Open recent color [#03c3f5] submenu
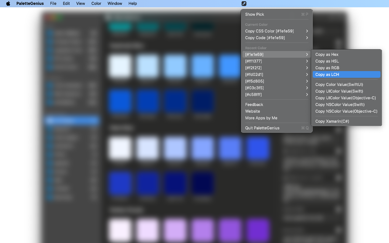Image resolution: width=389 pixels, height=243 pixels. pyautogui.click(x=277, y=88)
